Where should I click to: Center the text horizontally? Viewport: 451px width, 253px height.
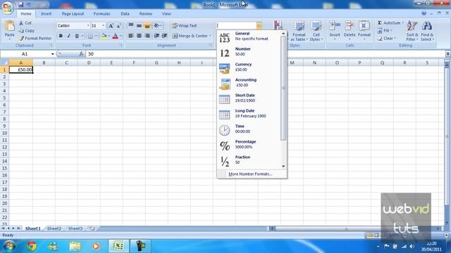tap(140, 36)
